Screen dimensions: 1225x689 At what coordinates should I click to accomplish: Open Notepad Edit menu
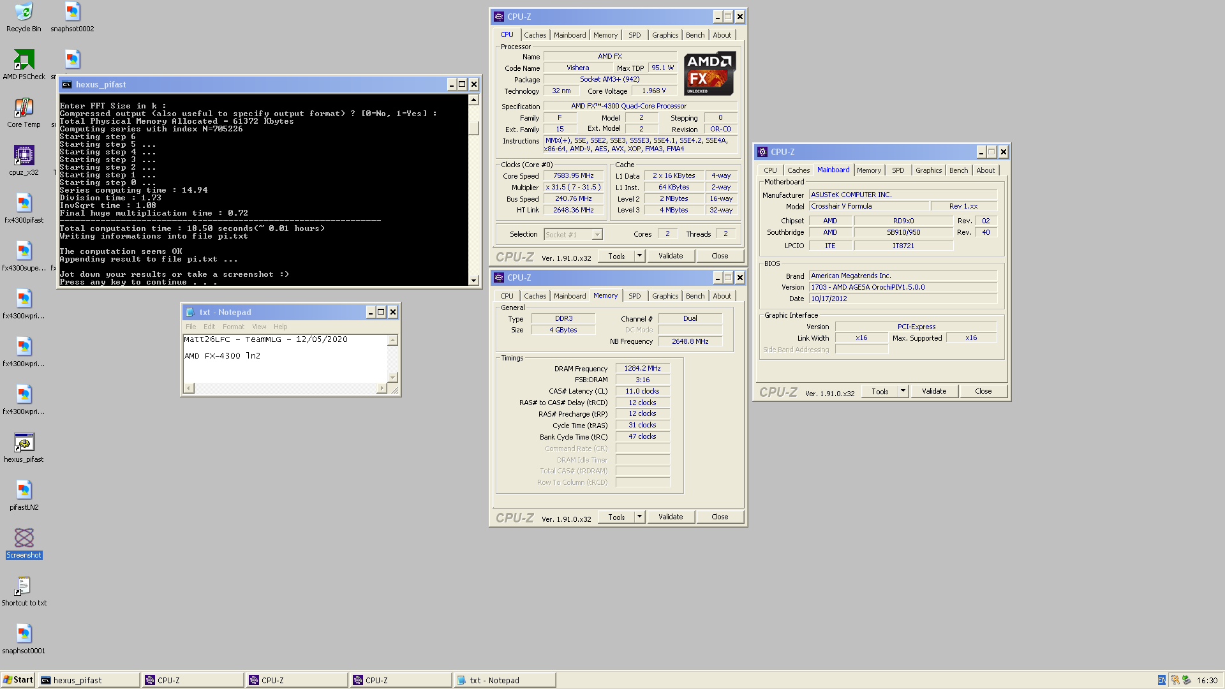tap(209, 327)
